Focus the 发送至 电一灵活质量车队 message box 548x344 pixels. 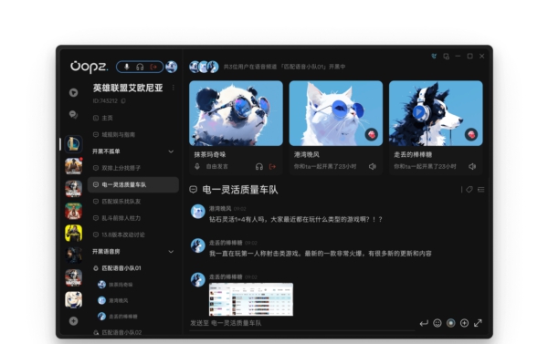(302, 323)
